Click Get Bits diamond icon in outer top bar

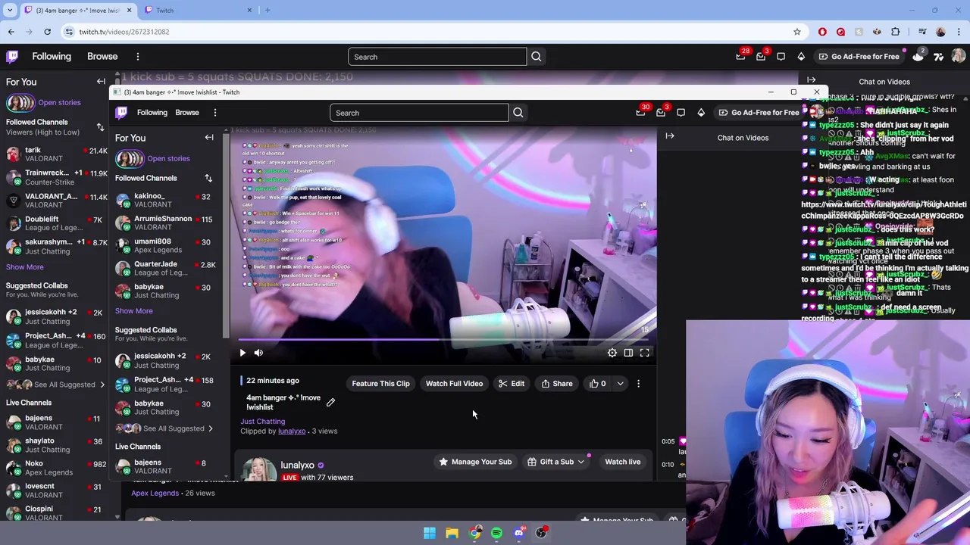(801, 57)
